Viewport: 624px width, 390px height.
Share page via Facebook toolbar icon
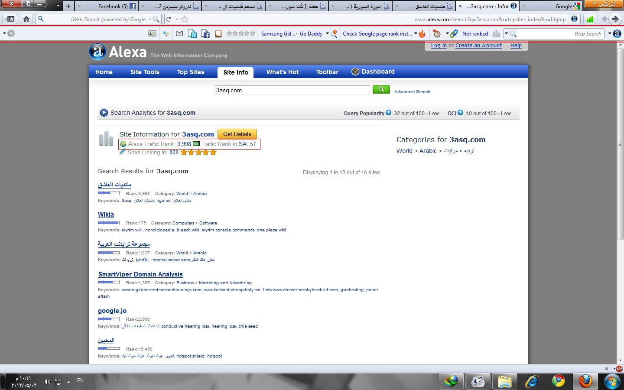tap(205, 33)
